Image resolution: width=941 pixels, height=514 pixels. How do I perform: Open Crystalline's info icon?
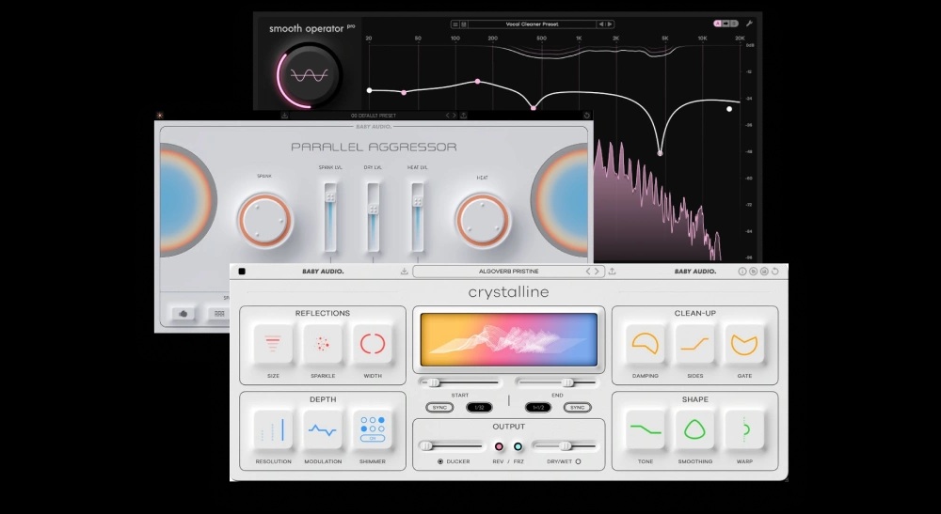742,272
